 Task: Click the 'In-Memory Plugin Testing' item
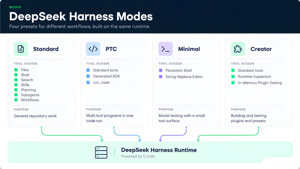[x=260, y=83]
